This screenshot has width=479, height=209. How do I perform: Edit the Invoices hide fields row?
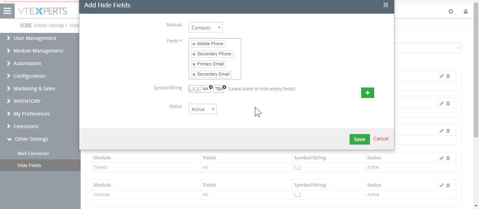click(441, 185)
